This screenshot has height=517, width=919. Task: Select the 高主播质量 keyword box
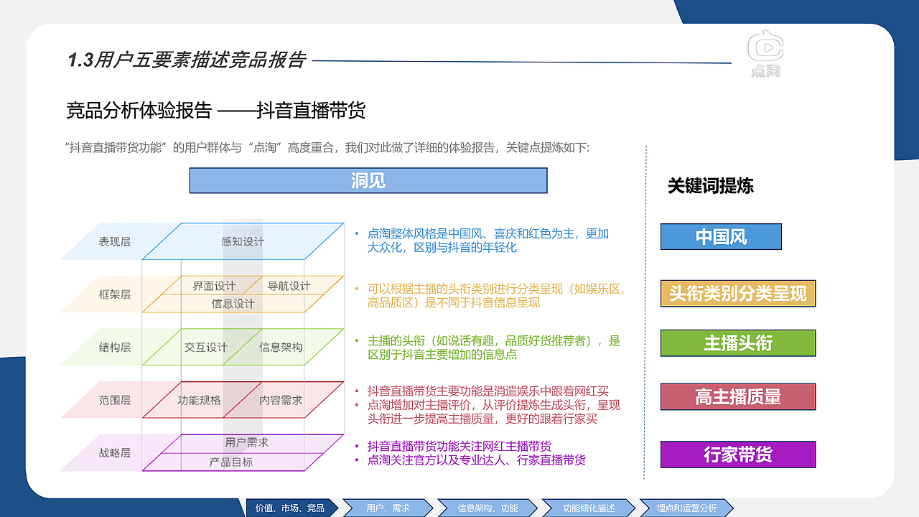(738, 396)
